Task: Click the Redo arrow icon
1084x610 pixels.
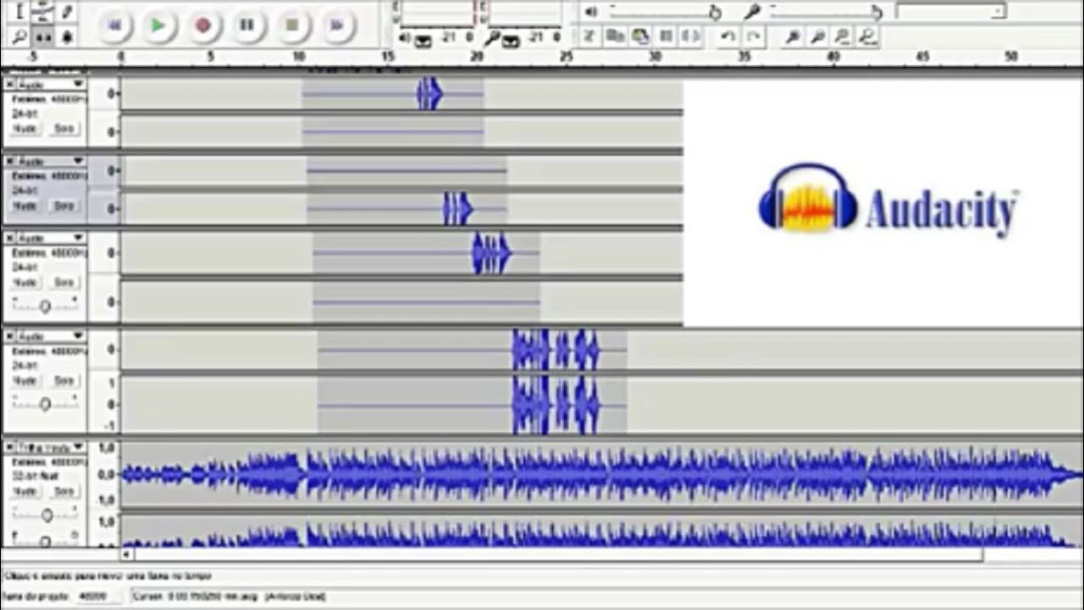Action: click(x=753, y=36)
